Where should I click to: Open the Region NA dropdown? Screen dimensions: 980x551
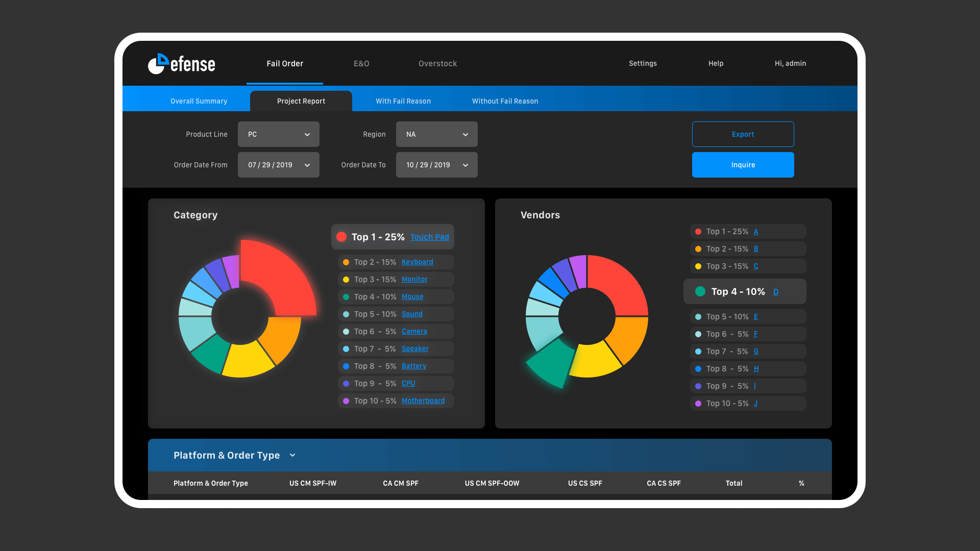tap(437, 134)
